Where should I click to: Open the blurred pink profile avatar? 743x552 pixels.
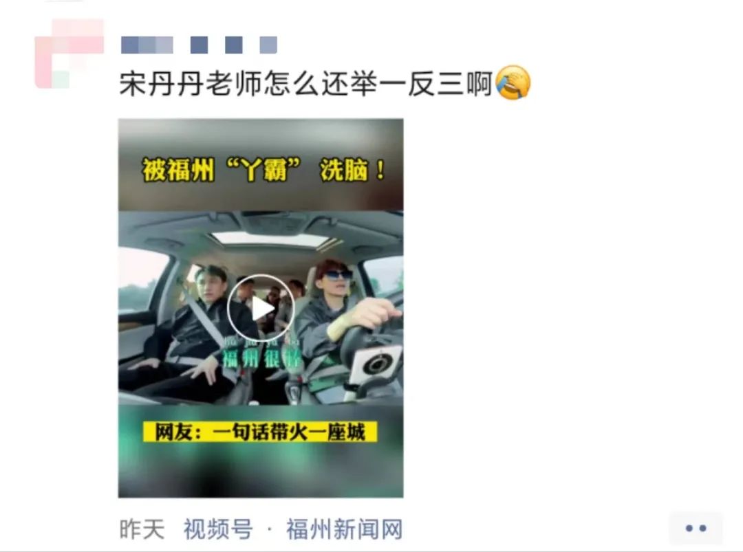[x=69, y=54]
